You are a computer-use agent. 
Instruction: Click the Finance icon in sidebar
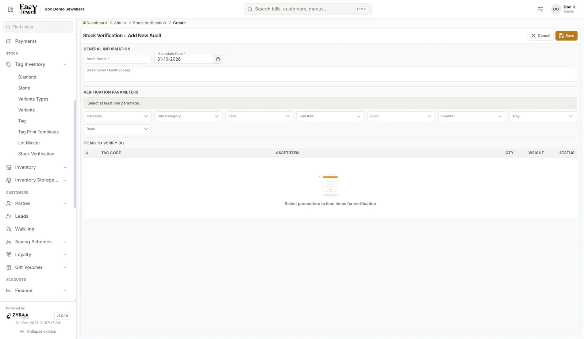(9, 290)
